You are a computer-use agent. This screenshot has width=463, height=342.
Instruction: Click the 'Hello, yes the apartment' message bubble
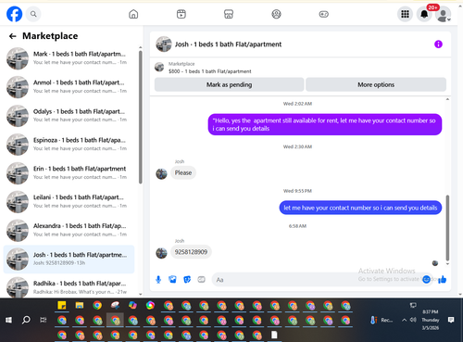[x=325, y=124]
